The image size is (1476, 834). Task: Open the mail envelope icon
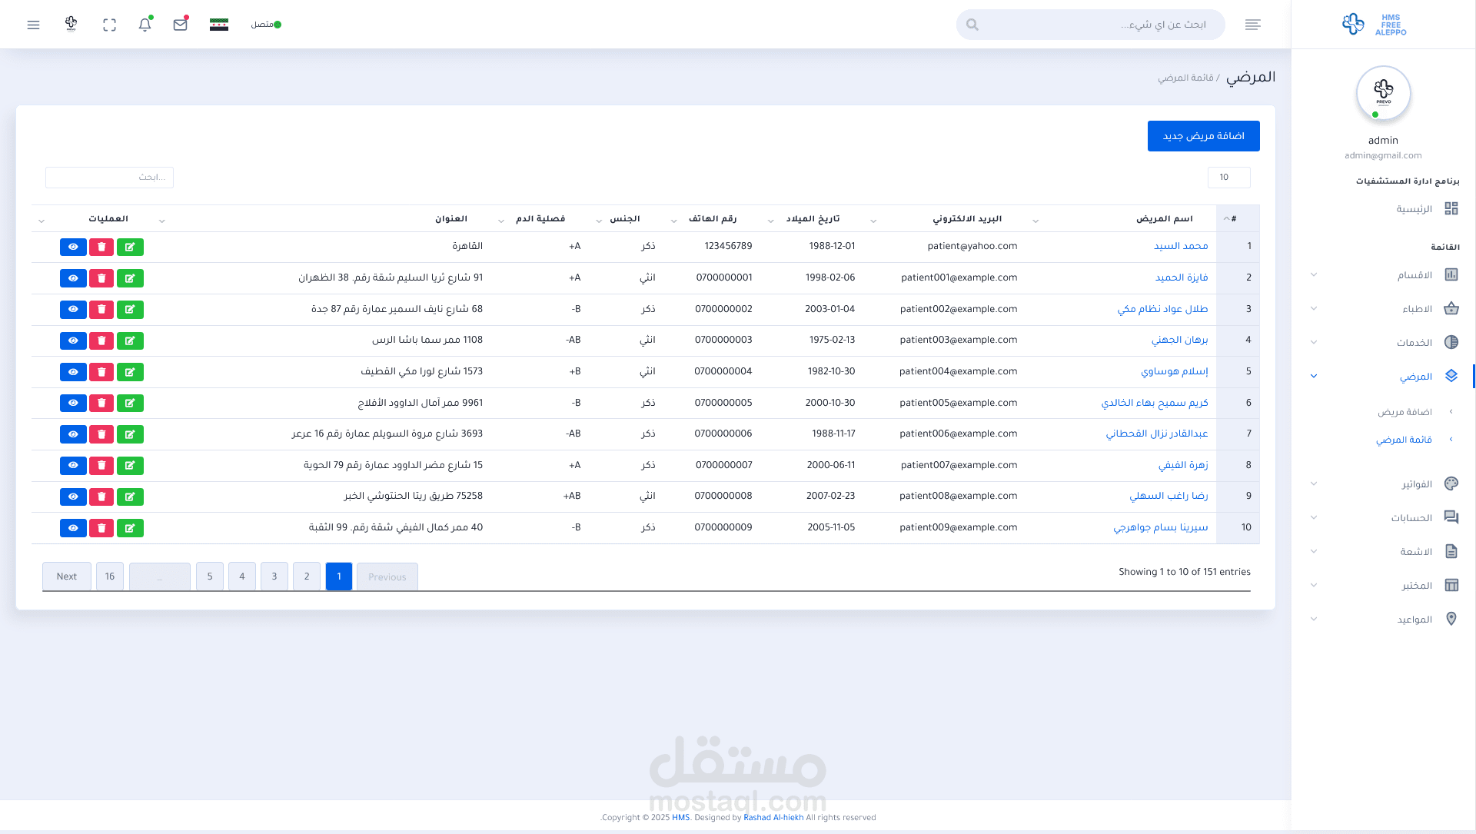(181, 25)
